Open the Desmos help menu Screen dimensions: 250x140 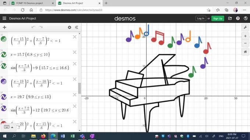[238, 18]
